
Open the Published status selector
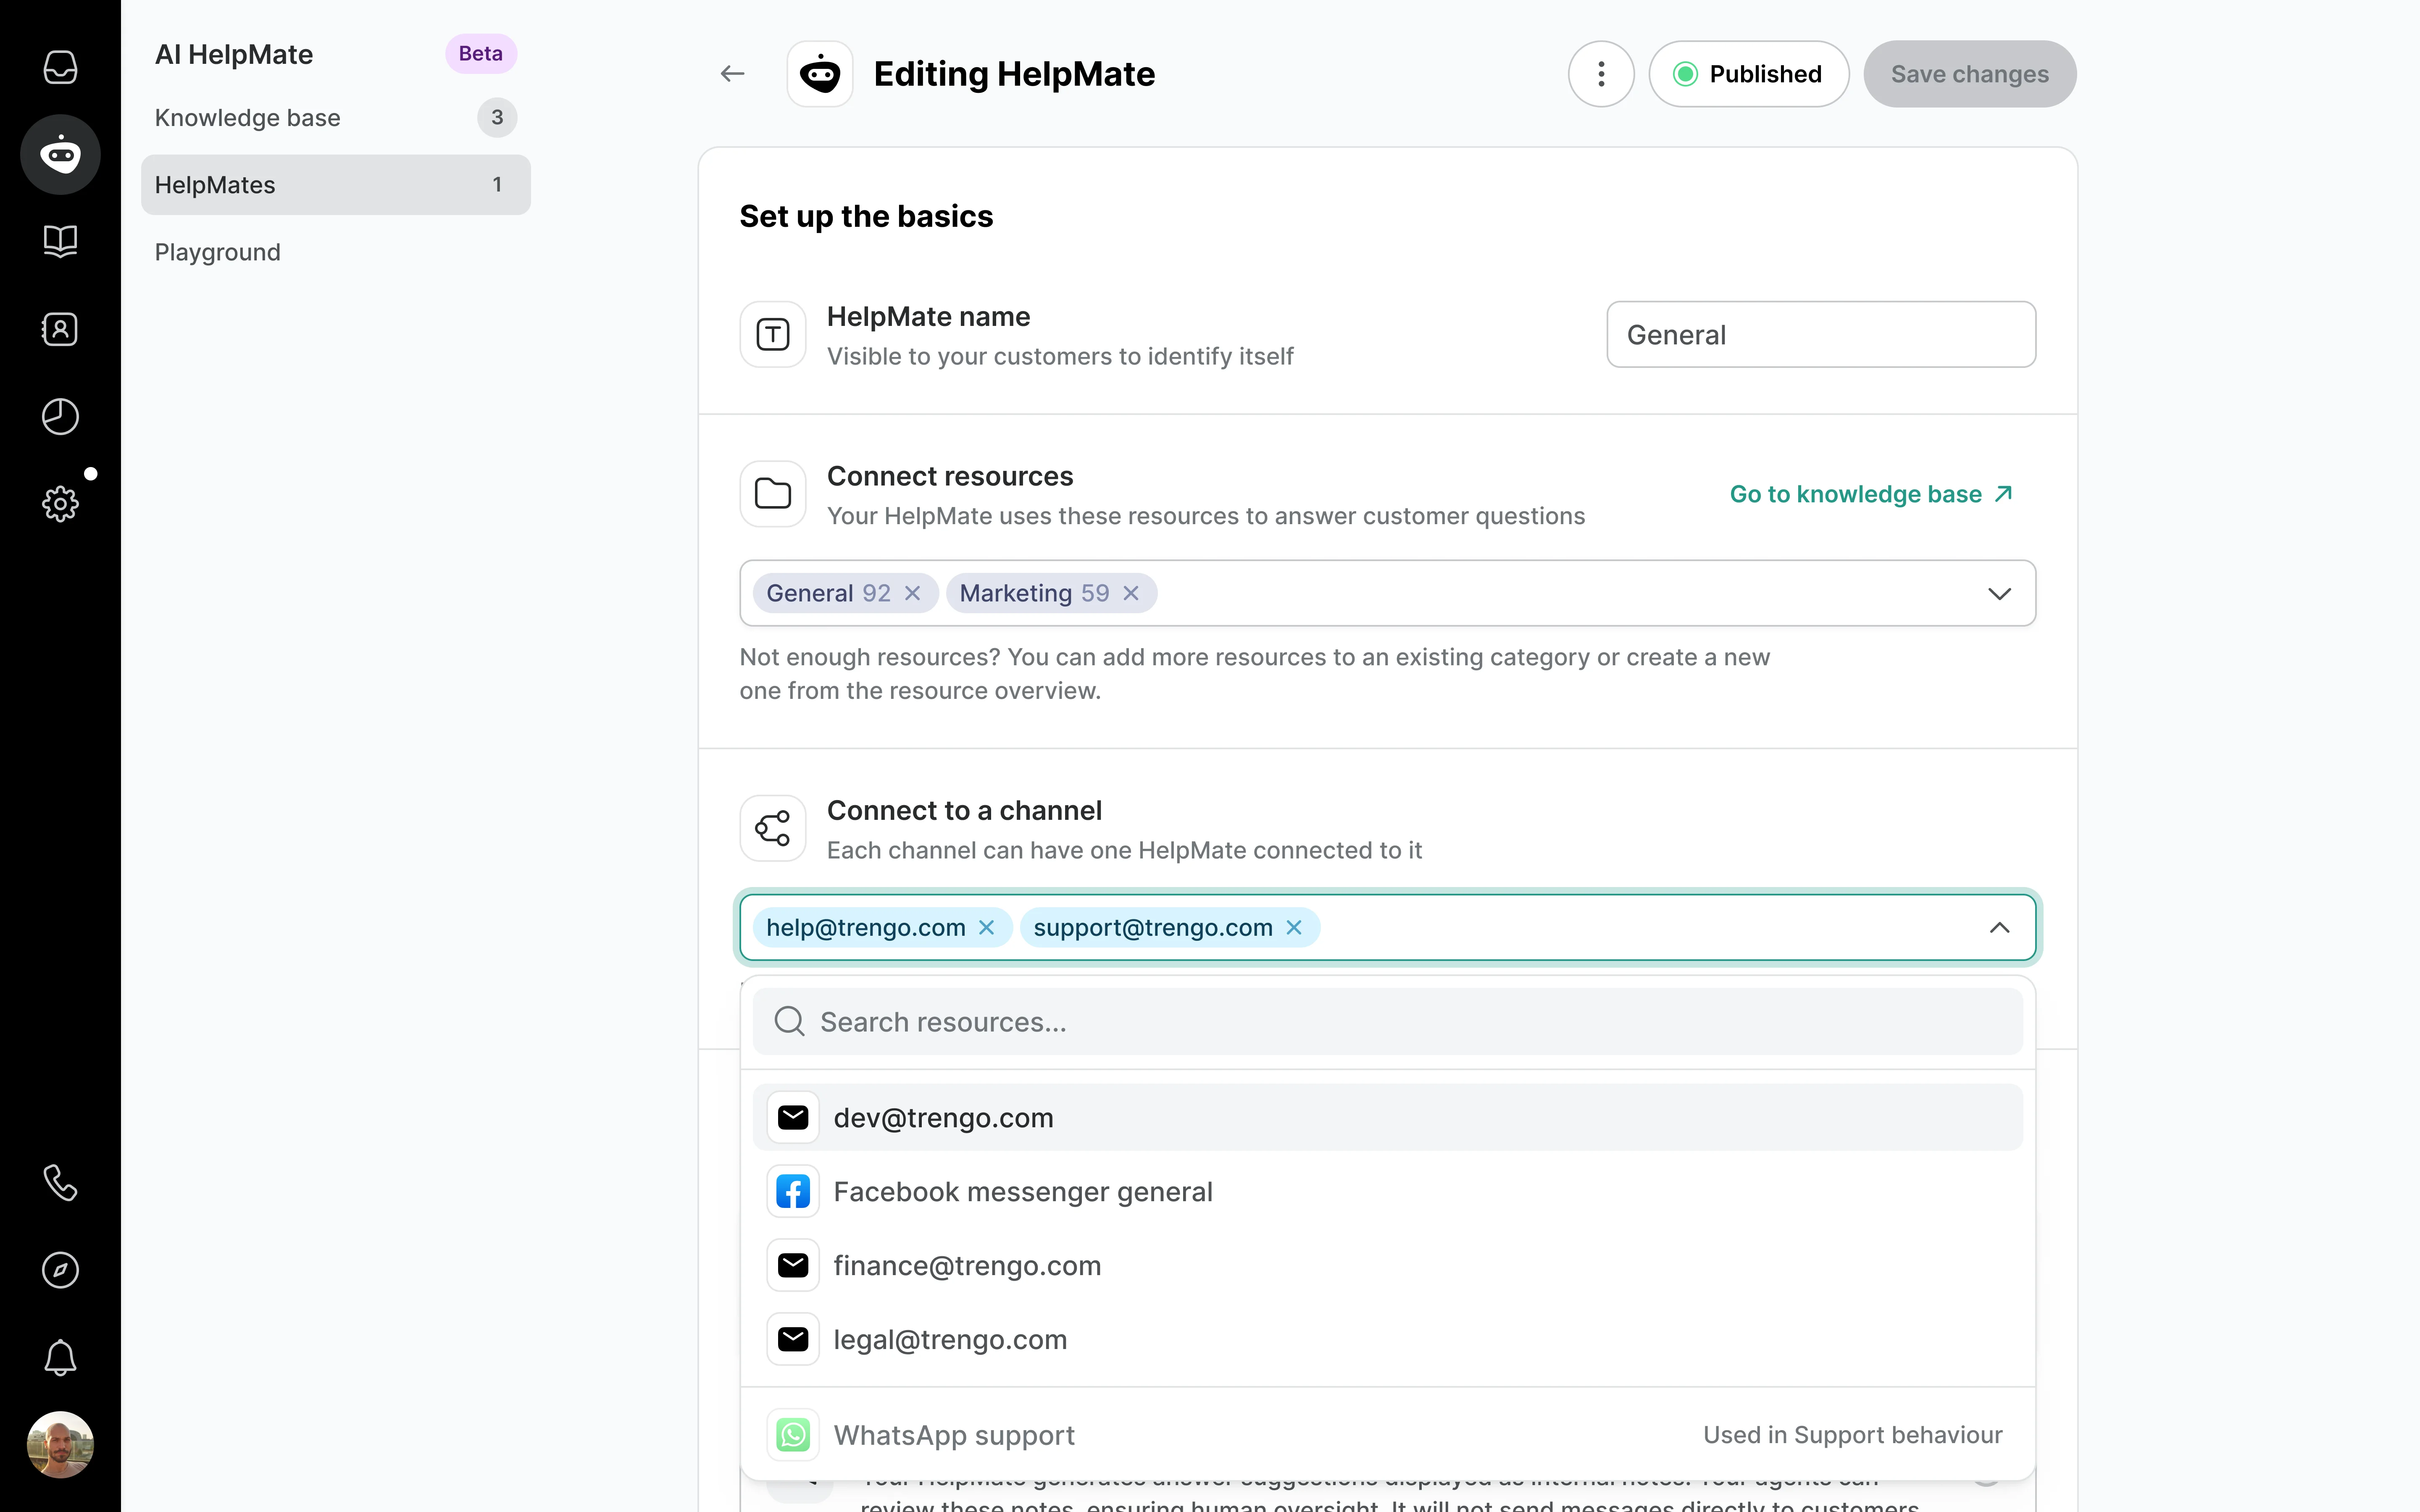pyautogui.click(x=1749, y=74)
